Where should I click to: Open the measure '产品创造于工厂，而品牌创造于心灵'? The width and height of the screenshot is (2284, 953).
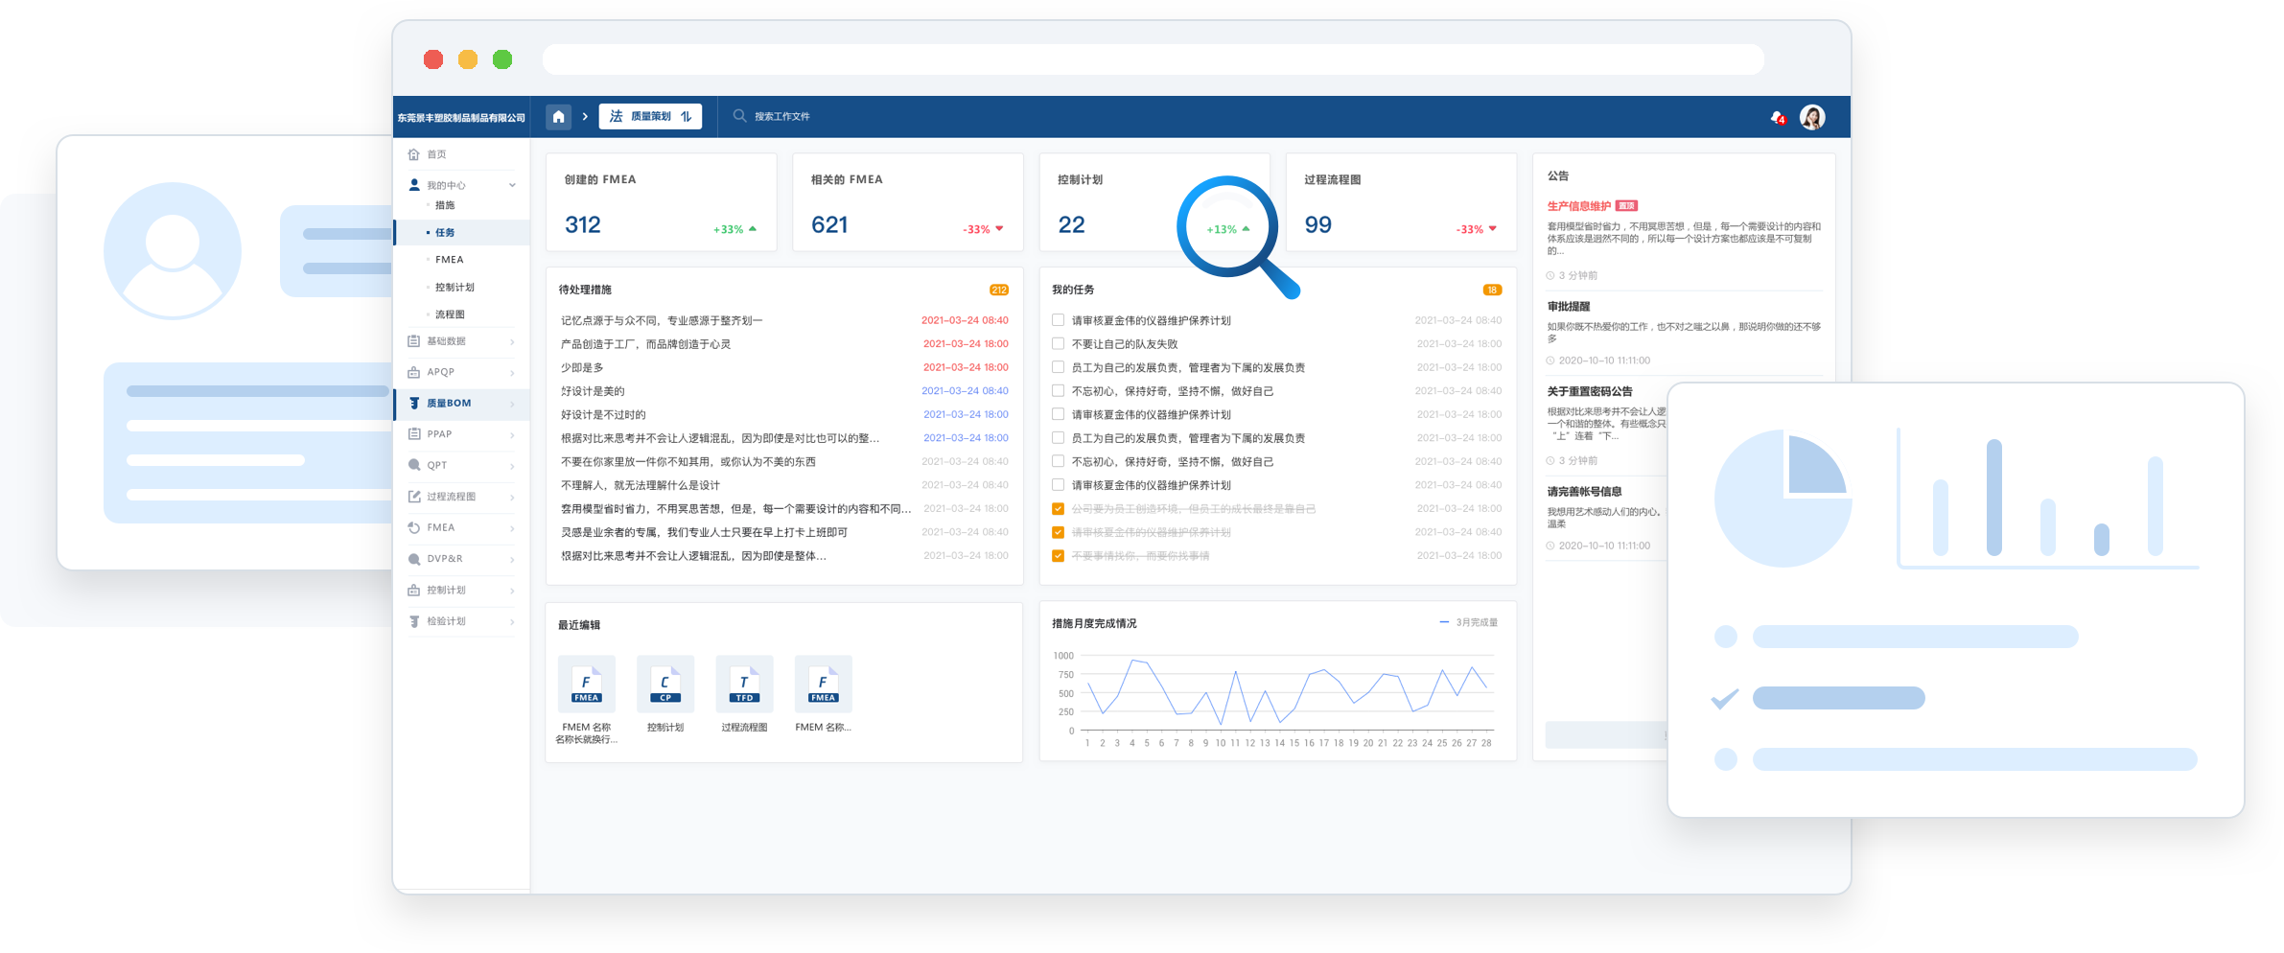(x=645, y=344)
